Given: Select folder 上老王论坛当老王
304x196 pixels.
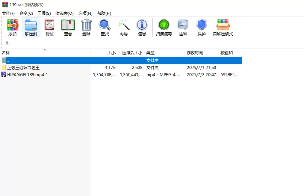Looking at the screenshot, I should (23, 68).
